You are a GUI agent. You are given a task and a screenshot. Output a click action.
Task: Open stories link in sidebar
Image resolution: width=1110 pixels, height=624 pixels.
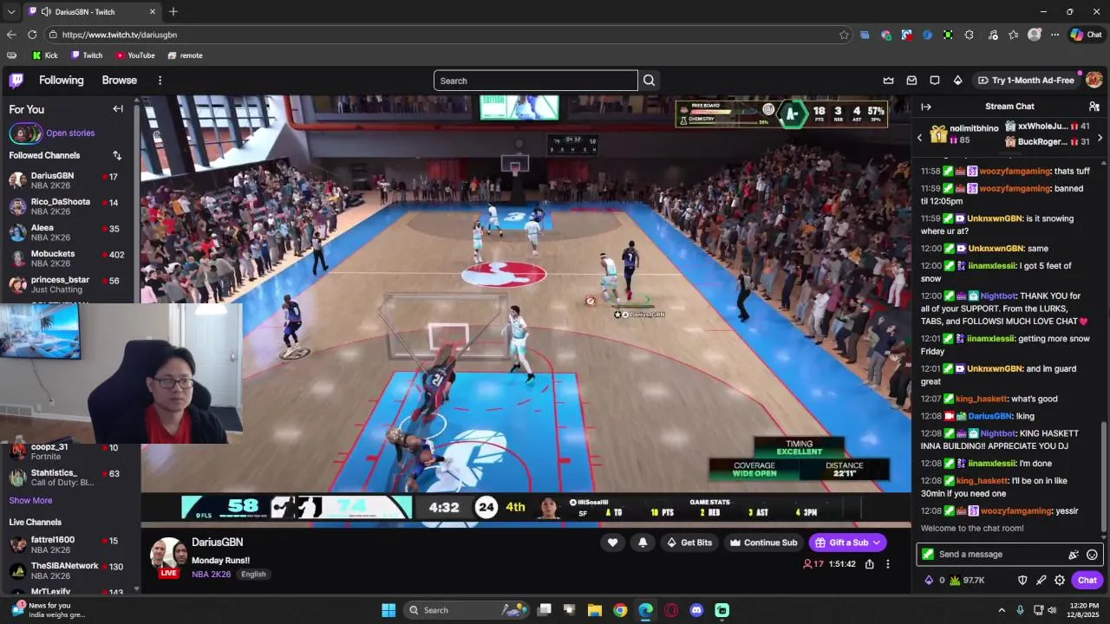coord(70,133)
